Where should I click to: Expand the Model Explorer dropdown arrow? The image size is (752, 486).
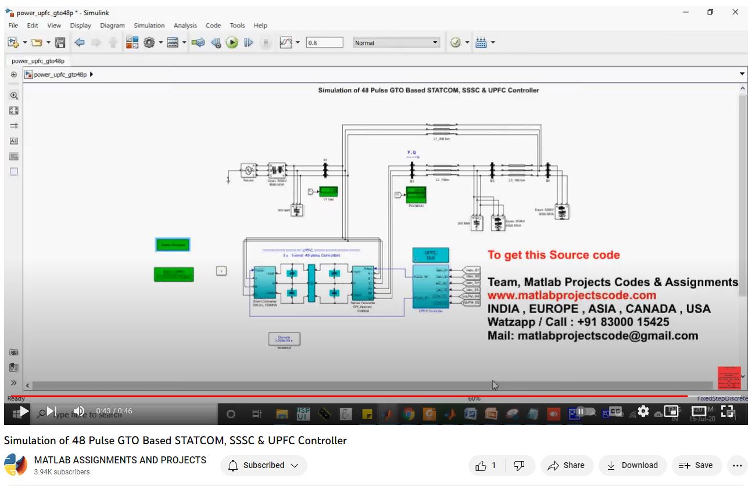[x=184, y=42]
